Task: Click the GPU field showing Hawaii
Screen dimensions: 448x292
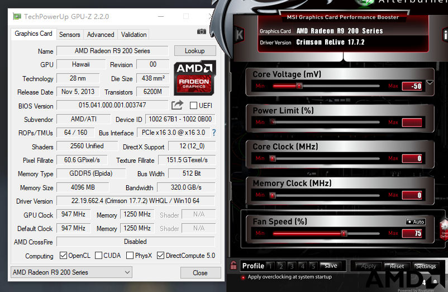Action: (x=81, y=64)
